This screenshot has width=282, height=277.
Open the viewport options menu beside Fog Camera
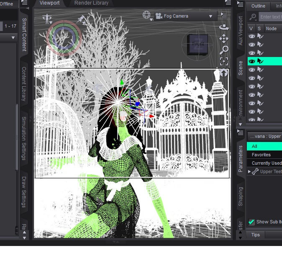coord(224,16)
